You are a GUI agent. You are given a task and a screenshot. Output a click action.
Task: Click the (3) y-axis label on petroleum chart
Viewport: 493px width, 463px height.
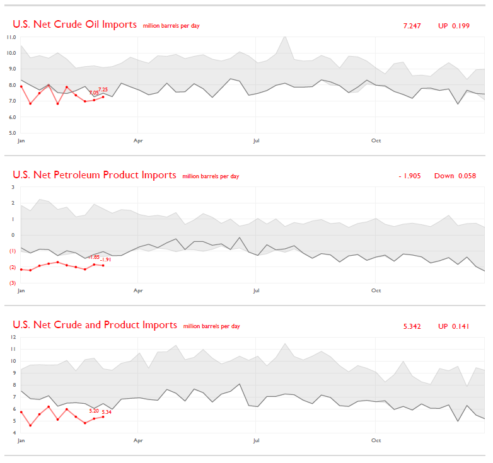tap(12, 283)
